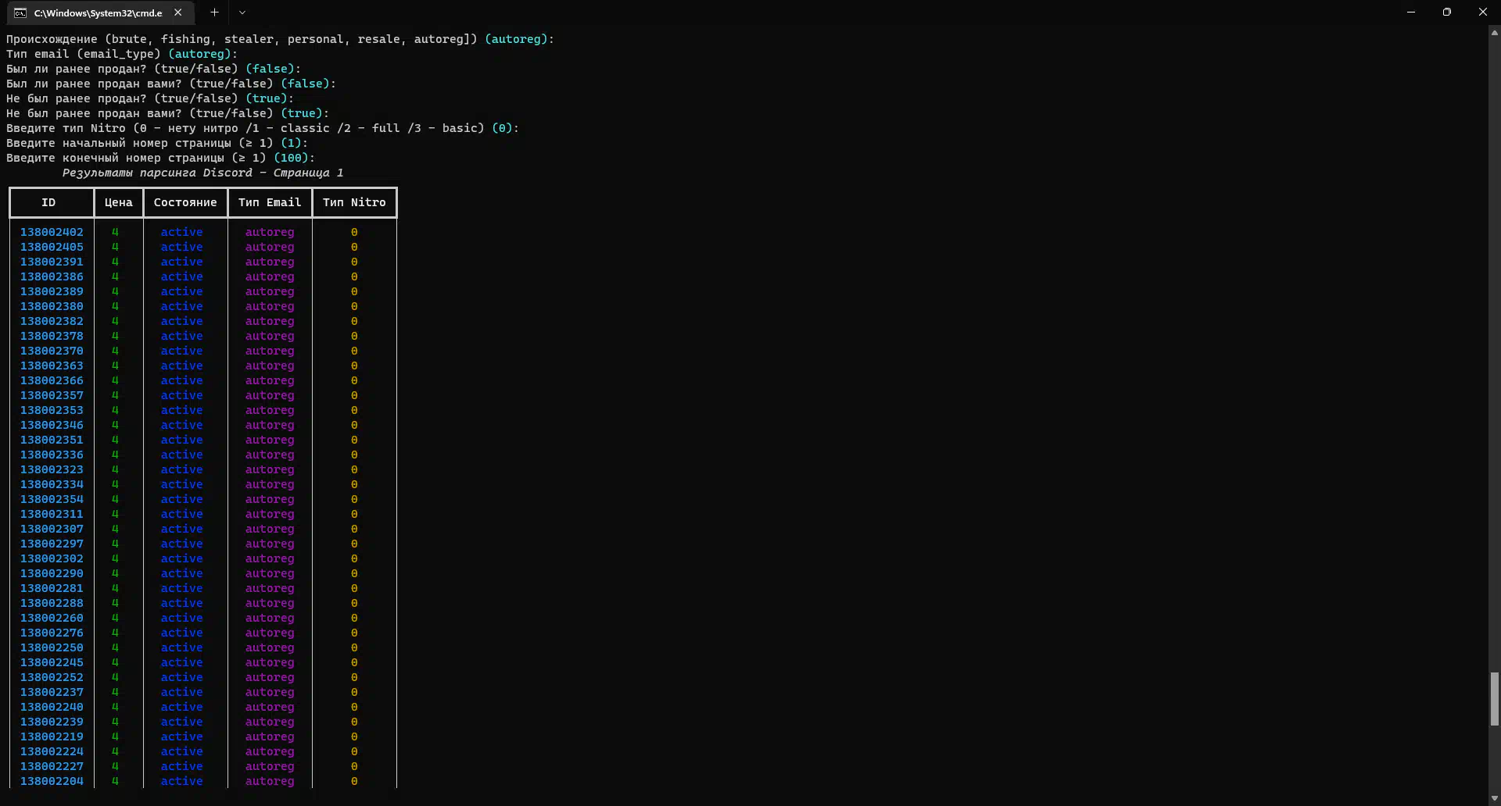Click ID 138002354

click(52, 499)
